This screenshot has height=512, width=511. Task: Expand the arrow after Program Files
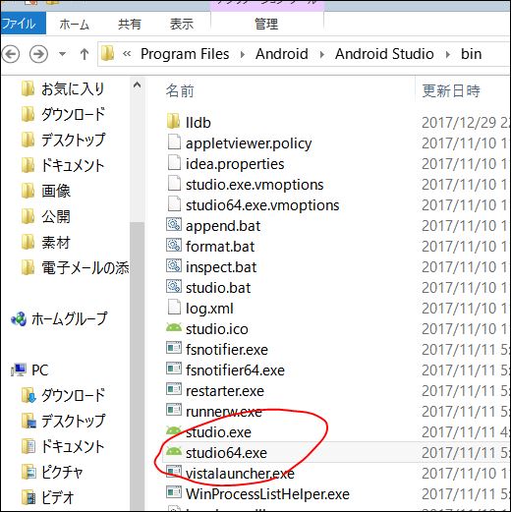click(x=243, y=54)
